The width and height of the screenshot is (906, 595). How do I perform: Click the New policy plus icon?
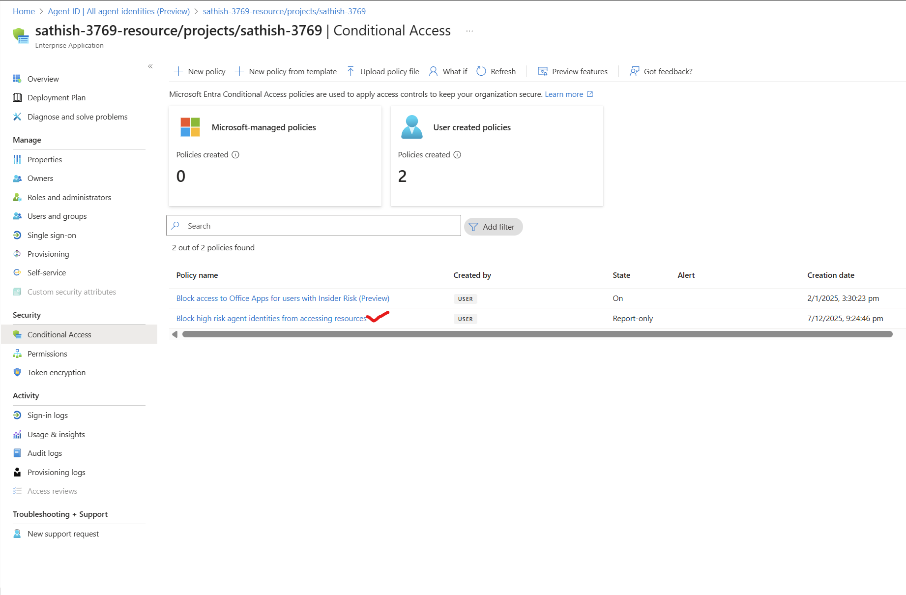178,71
